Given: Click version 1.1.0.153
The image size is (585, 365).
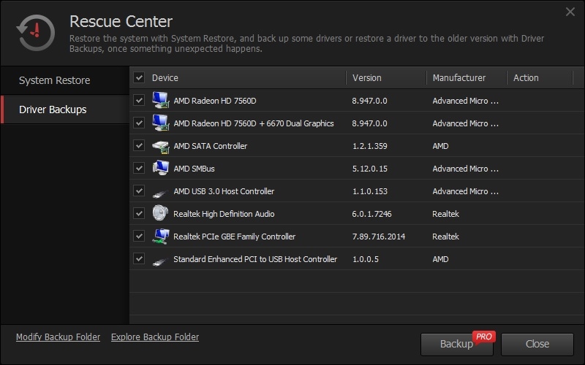Looking at the screenshot, I should tap(370, 191).
